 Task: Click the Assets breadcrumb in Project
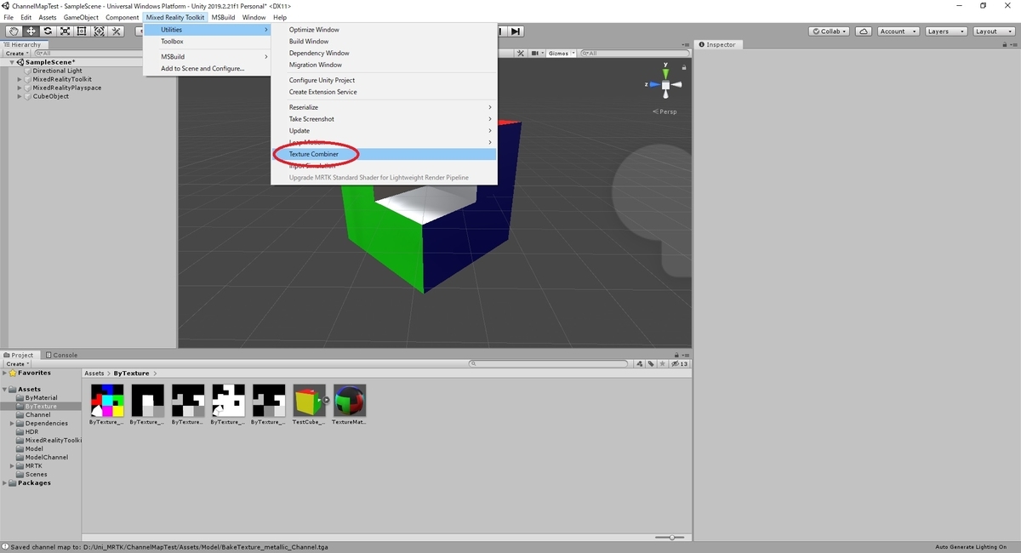[94, 373]
